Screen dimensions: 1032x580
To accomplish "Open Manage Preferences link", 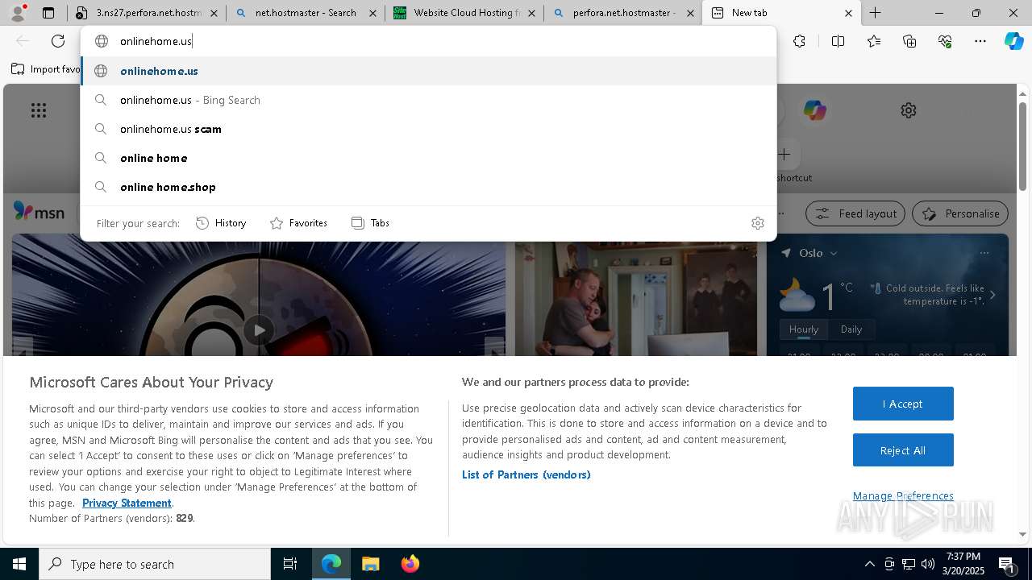I will click(903, 495).
